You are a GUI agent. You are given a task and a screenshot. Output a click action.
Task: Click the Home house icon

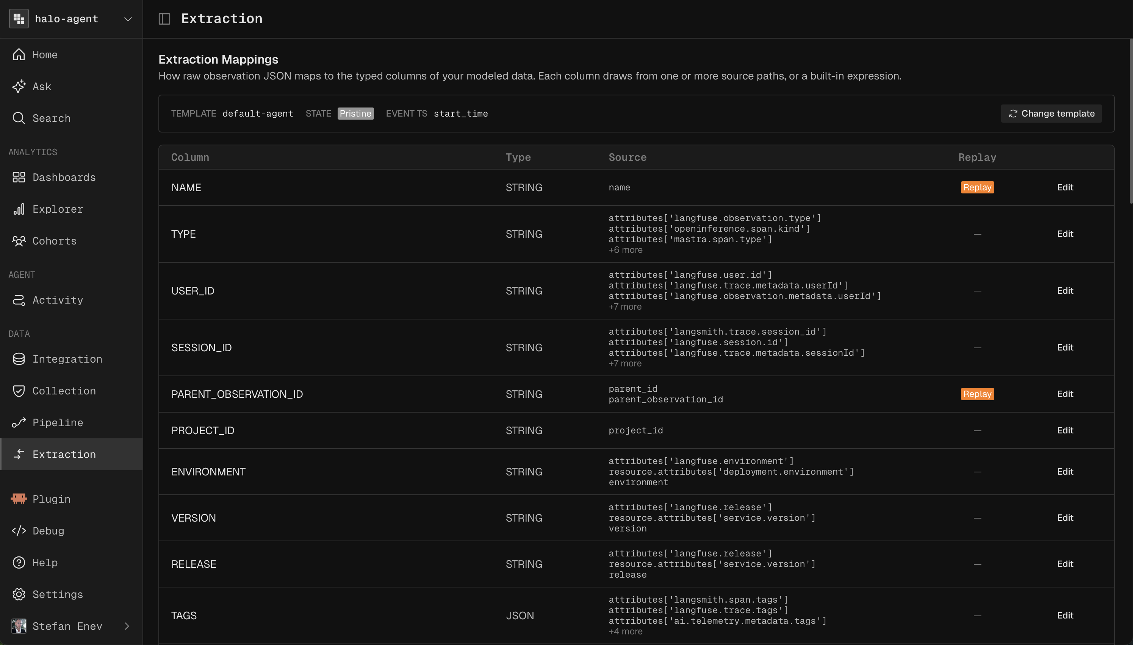(x=19, y=55)
